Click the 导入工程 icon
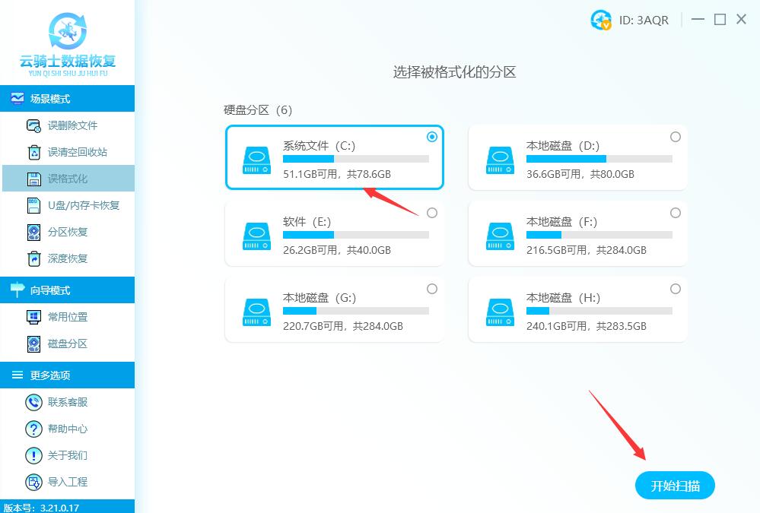The width and height of the screenshot is (760, 513). [x=34, y=482]
